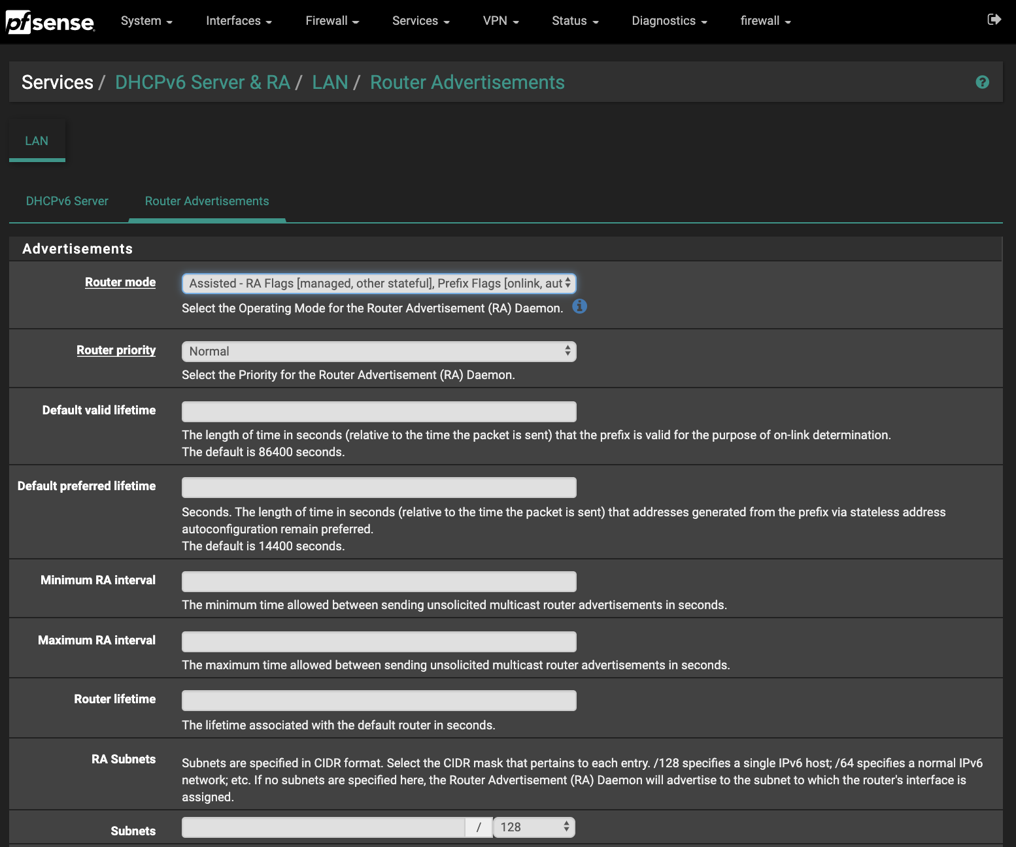Expand the Router mode dropdown
The height and width of the screenshot is (847, 1016).
point(379,284)
